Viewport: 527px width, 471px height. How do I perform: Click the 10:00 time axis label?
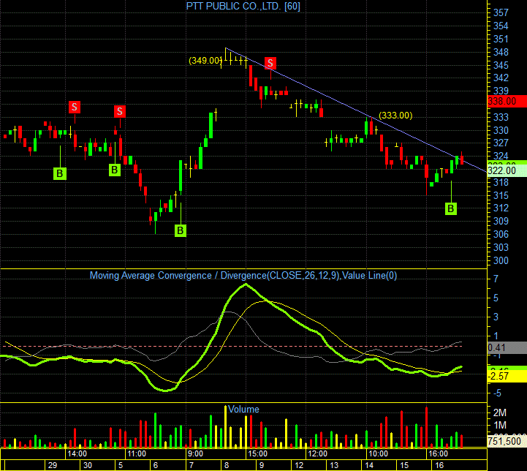[378, 453]
